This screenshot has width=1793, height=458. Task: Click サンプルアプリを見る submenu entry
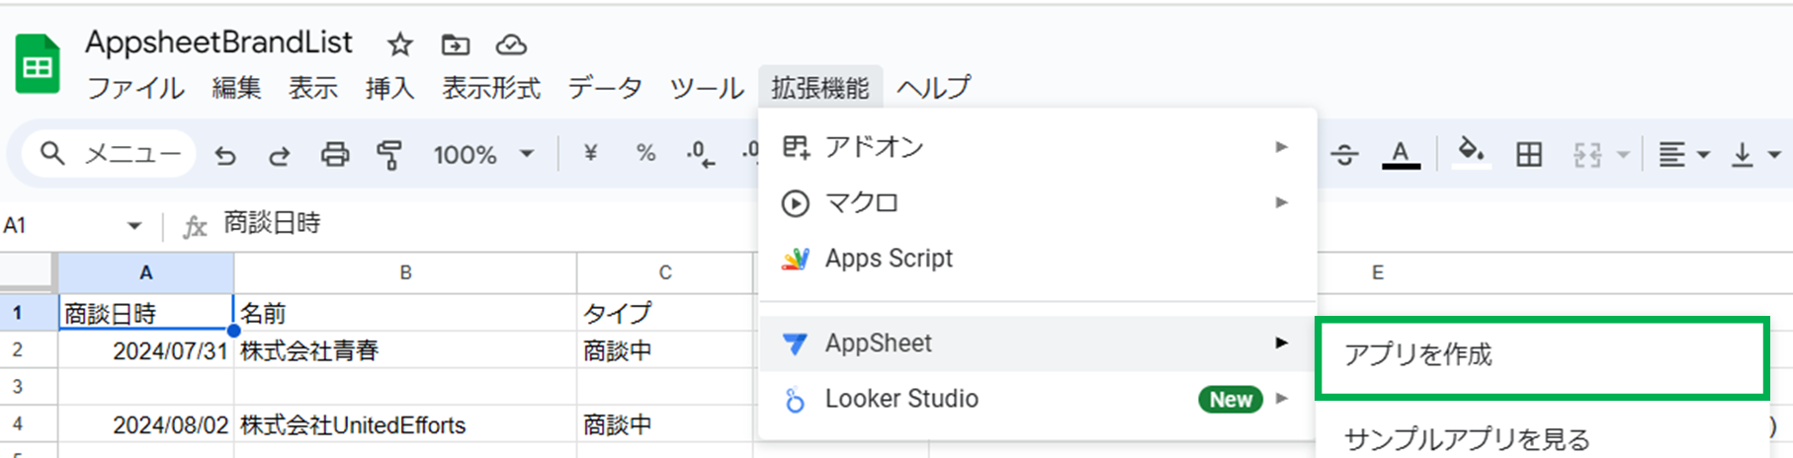pos(1467,439)
